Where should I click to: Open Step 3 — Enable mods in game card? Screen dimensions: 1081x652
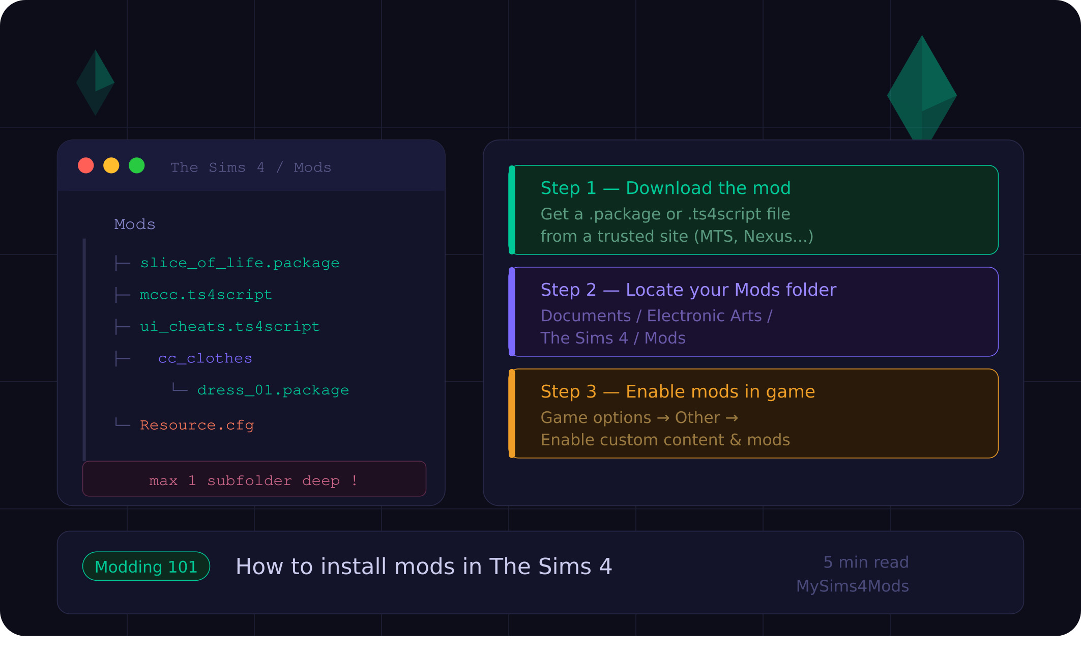click(753, 413)
